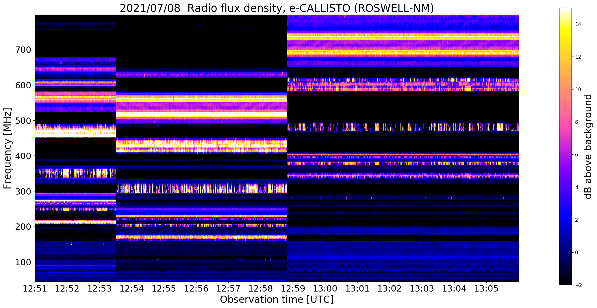Click the 12:53 time tick label
The width and height of the screenshot is (597, 308).
pos(99,289)
